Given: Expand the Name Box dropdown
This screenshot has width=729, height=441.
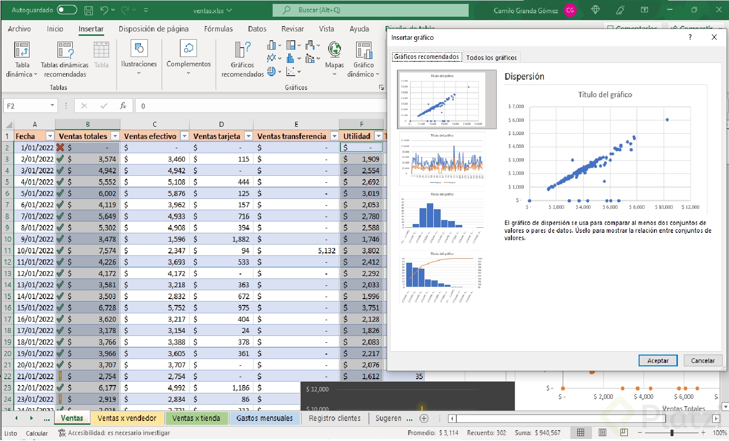Looking at the screenshot, I should pyautogui.click(x=53, y=106).
